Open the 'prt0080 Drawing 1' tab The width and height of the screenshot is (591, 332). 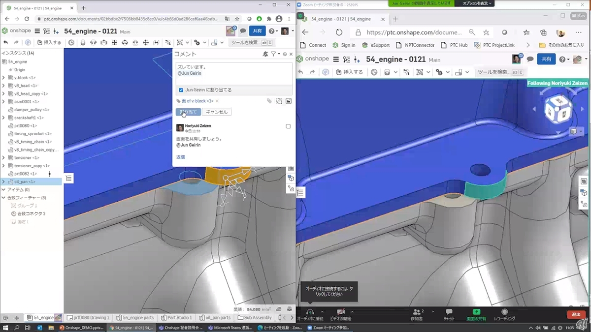tap(89, 318)
